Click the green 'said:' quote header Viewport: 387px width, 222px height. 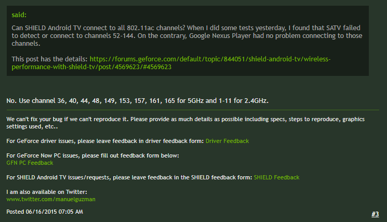tap(19, 15)
